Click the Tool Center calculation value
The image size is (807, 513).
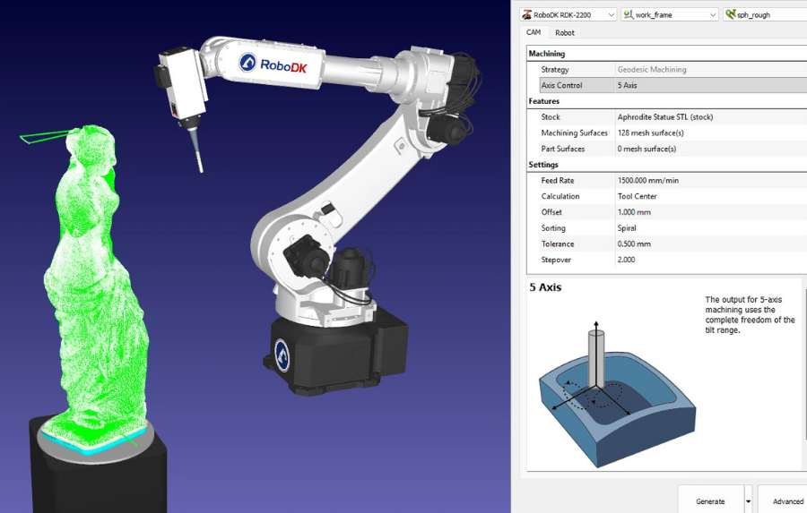(638, 196)
